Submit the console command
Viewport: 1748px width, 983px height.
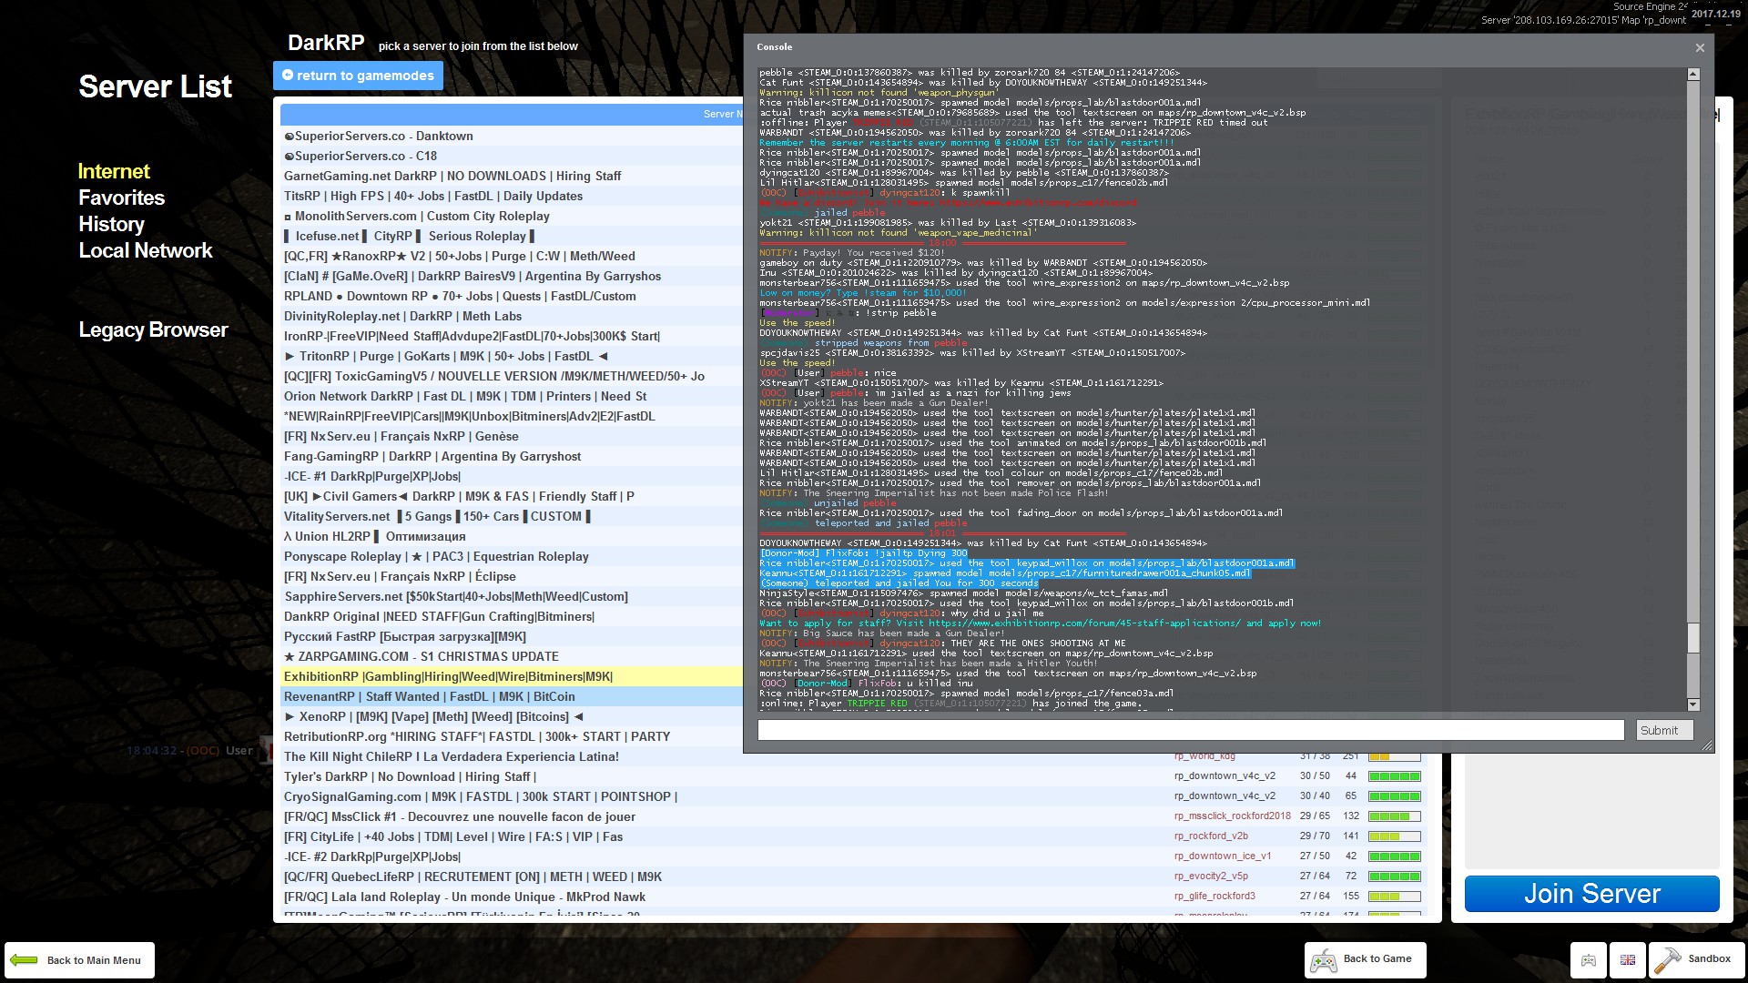tap(1664, 730)
